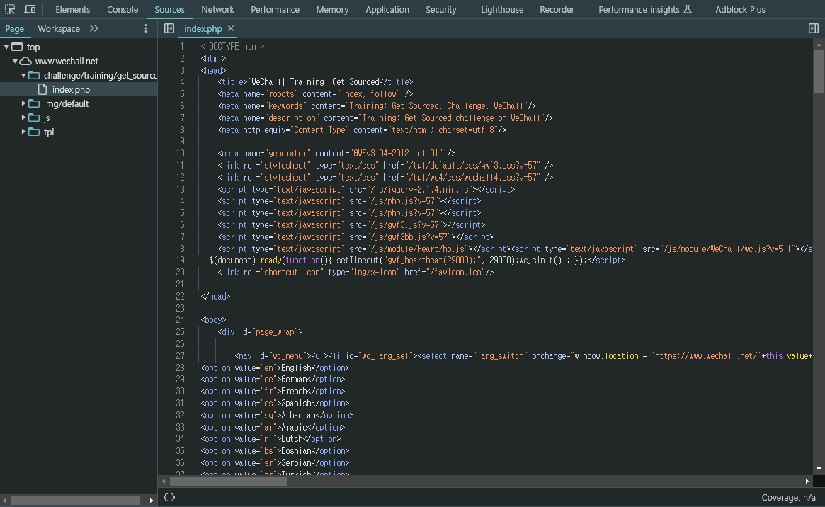Close the index.php editor tab
825x507 pixels.
231,28
